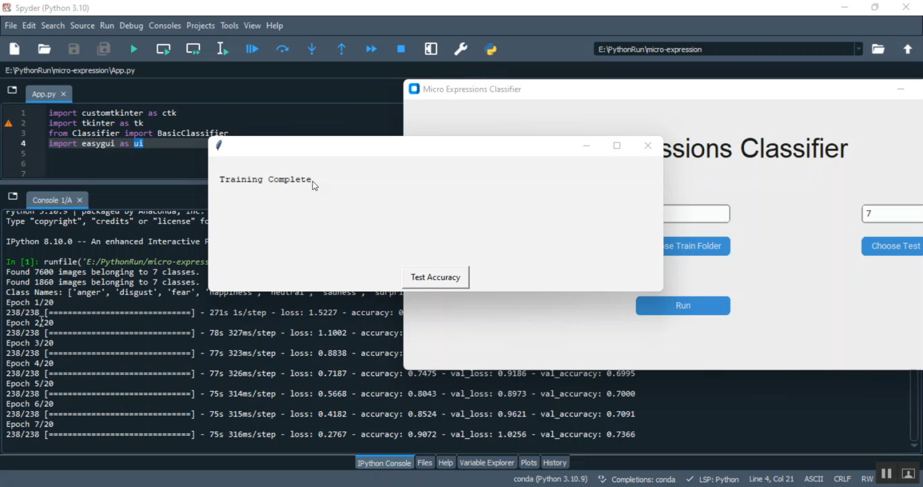Run the file with the green play icon
Image resolution: width=923 pixels, height=487 pixels.
tap(134, 49)
